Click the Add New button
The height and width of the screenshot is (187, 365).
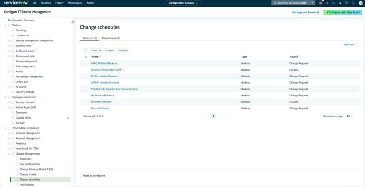[349, 45]
